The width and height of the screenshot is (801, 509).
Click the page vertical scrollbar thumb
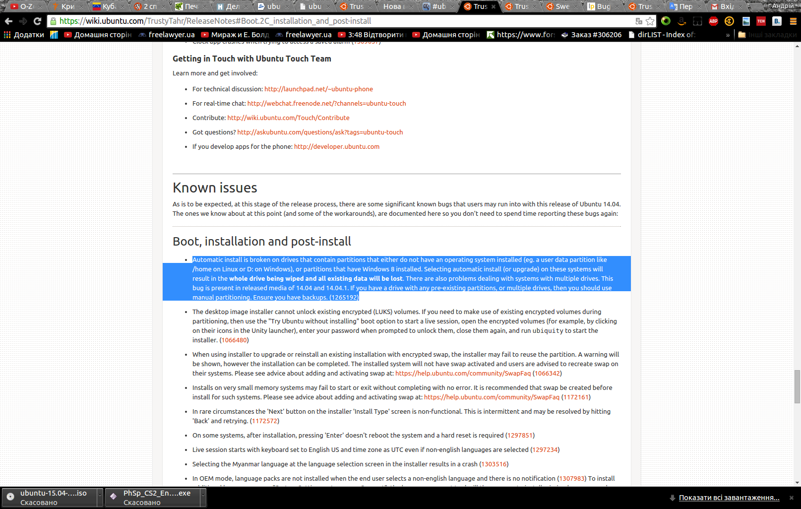coord(797,386)
